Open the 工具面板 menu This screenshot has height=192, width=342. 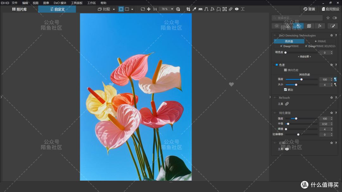coord(77,3)
